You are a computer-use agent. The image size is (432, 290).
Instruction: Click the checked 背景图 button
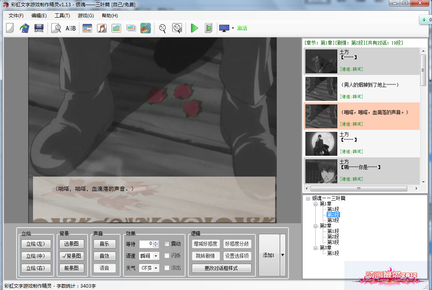click(x=72, y=256)
